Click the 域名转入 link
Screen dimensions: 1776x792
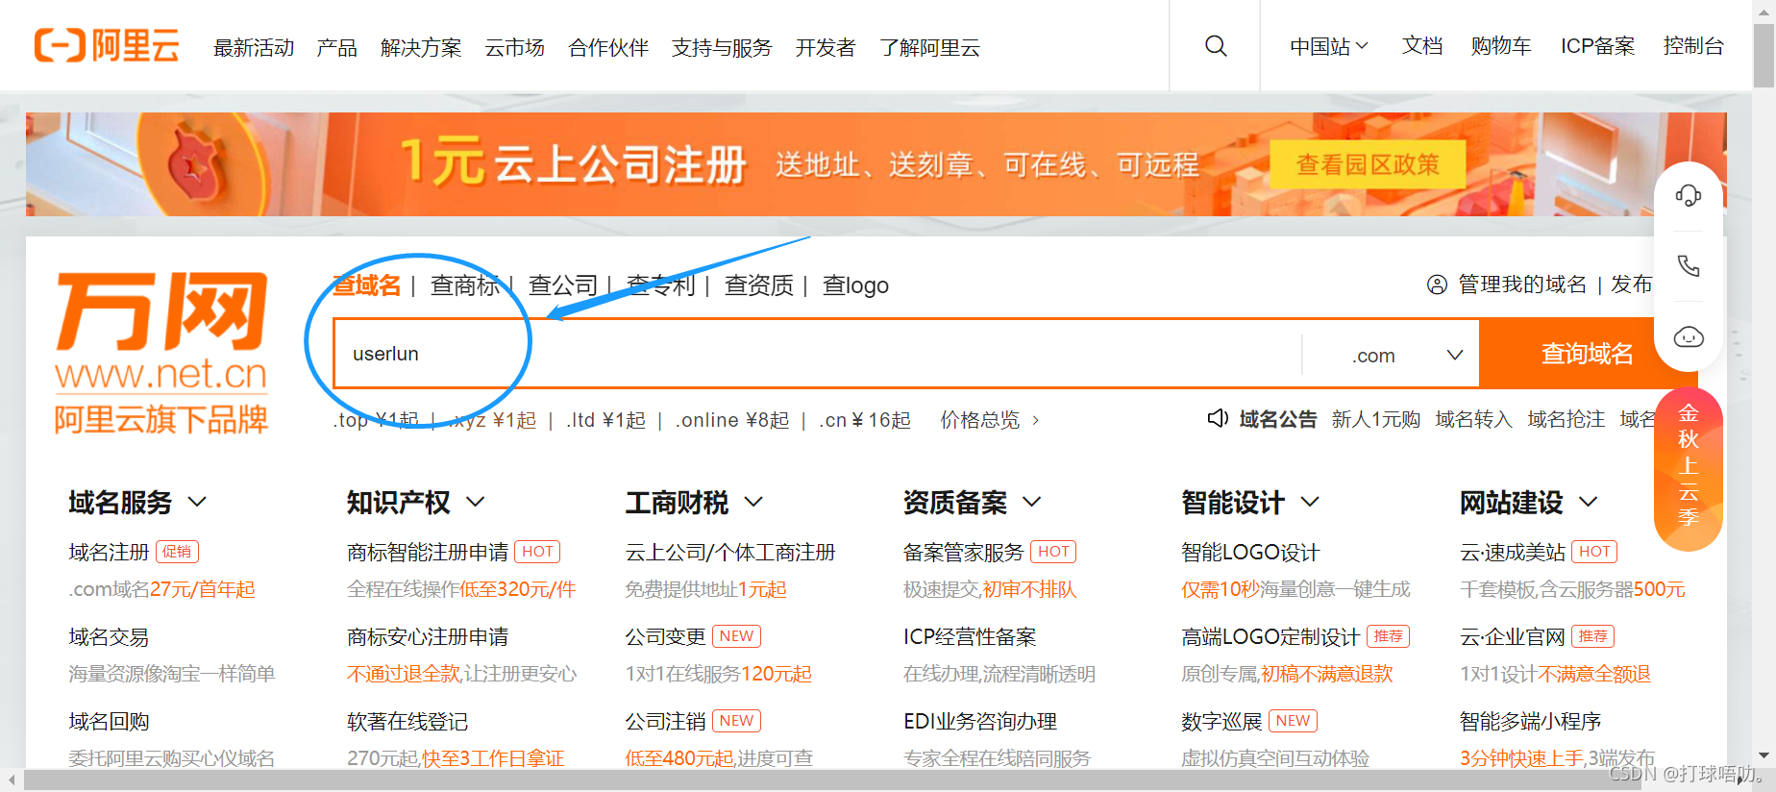[x=1474, y=419]
